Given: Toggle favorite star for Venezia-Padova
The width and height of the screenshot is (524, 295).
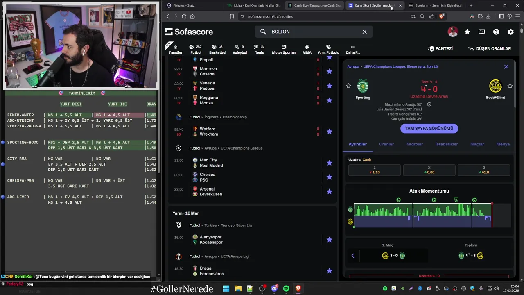Looking at the screenshot, I should [329, 86].
